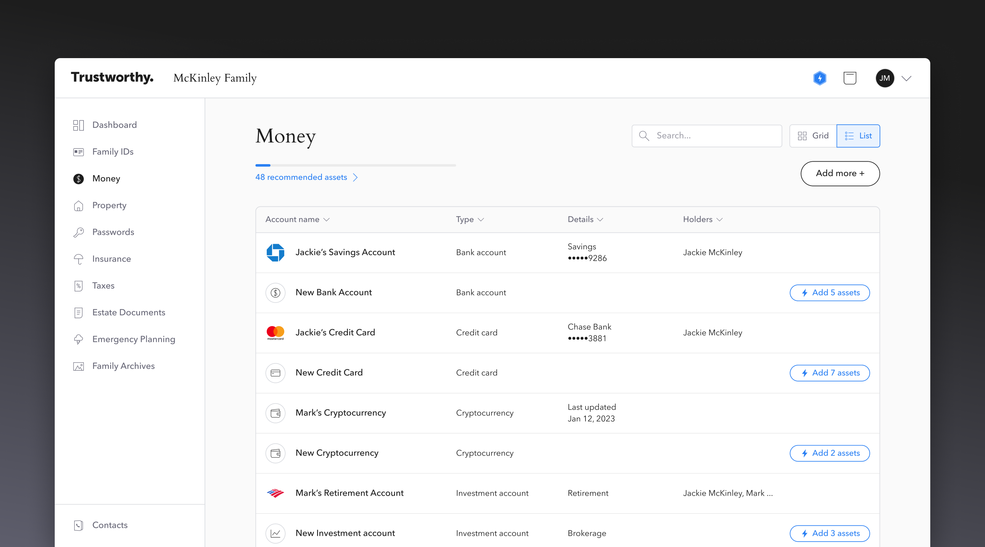Click the Emergency Planning storm cloud icon

(78, 339)
